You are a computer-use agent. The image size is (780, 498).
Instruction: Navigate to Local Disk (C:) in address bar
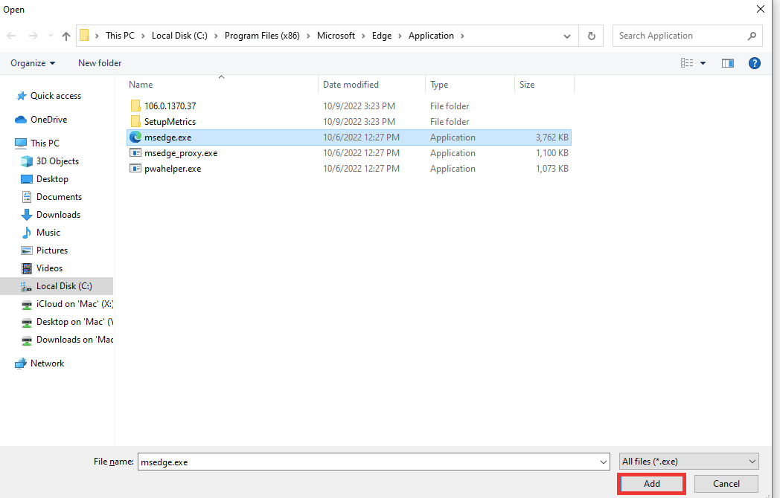pyautogui.click(x=179, y=36)
